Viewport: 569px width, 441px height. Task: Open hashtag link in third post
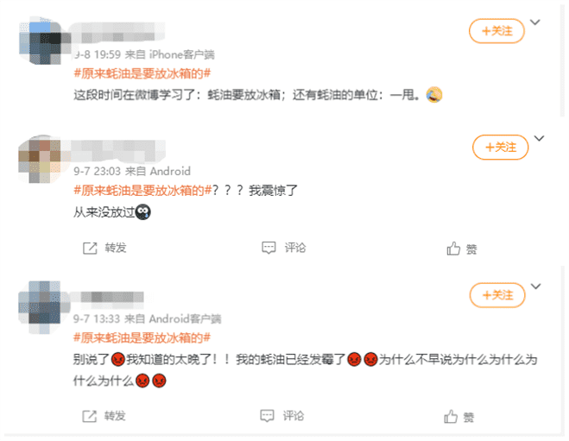tap(142, 337)
